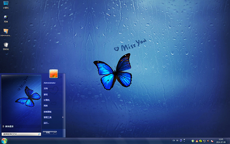Open the 计算机 desktop icon

point(6,5)
